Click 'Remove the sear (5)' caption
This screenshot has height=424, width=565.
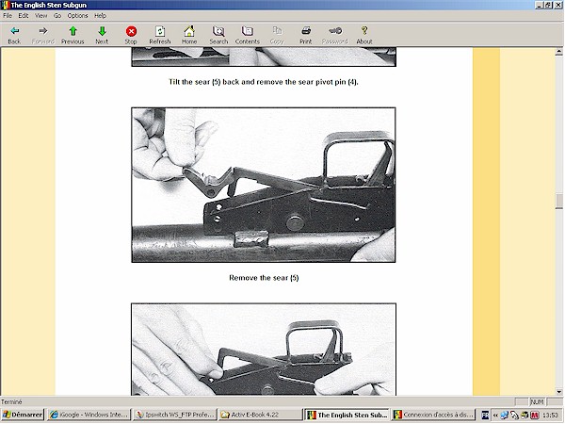pos(264,278)
